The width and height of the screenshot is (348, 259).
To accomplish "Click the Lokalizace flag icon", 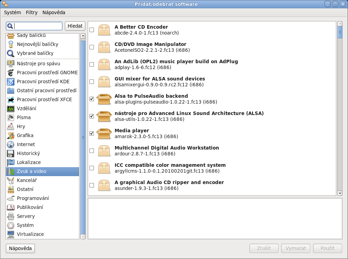I will pos(11,162).
